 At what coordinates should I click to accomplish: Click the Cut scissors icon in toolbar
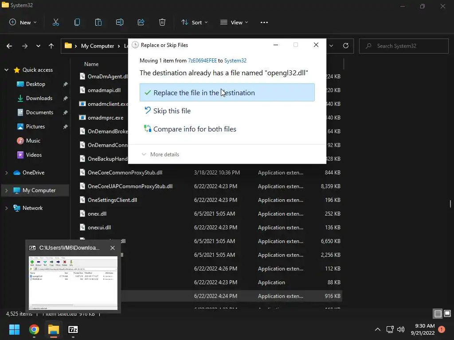pos(55,22)
